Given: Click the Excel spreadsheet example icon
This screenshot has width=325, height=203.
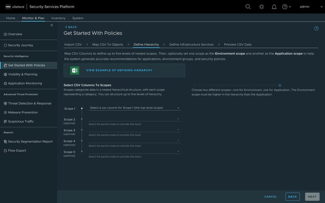Looking at the screenshot, I should point(75,70).
